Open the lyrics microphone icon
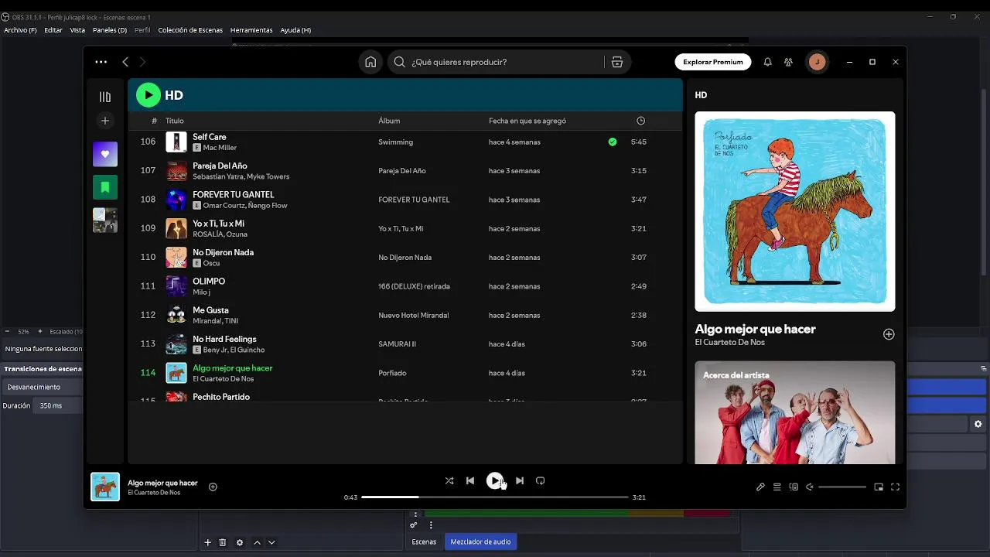The width and height of the screenshot is (990, 557). (x=760, y=487)
